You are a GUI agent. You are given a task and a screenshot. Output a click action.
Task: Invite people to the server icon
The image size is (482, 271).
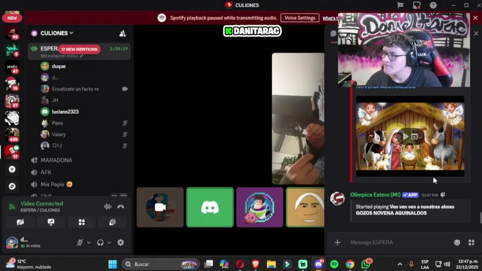(x=123, y=33)
